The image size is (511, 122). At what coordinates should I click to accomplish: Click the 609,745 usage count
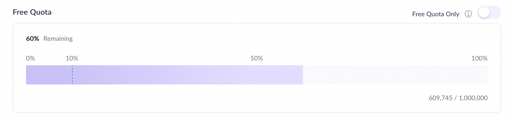[440, 98]
